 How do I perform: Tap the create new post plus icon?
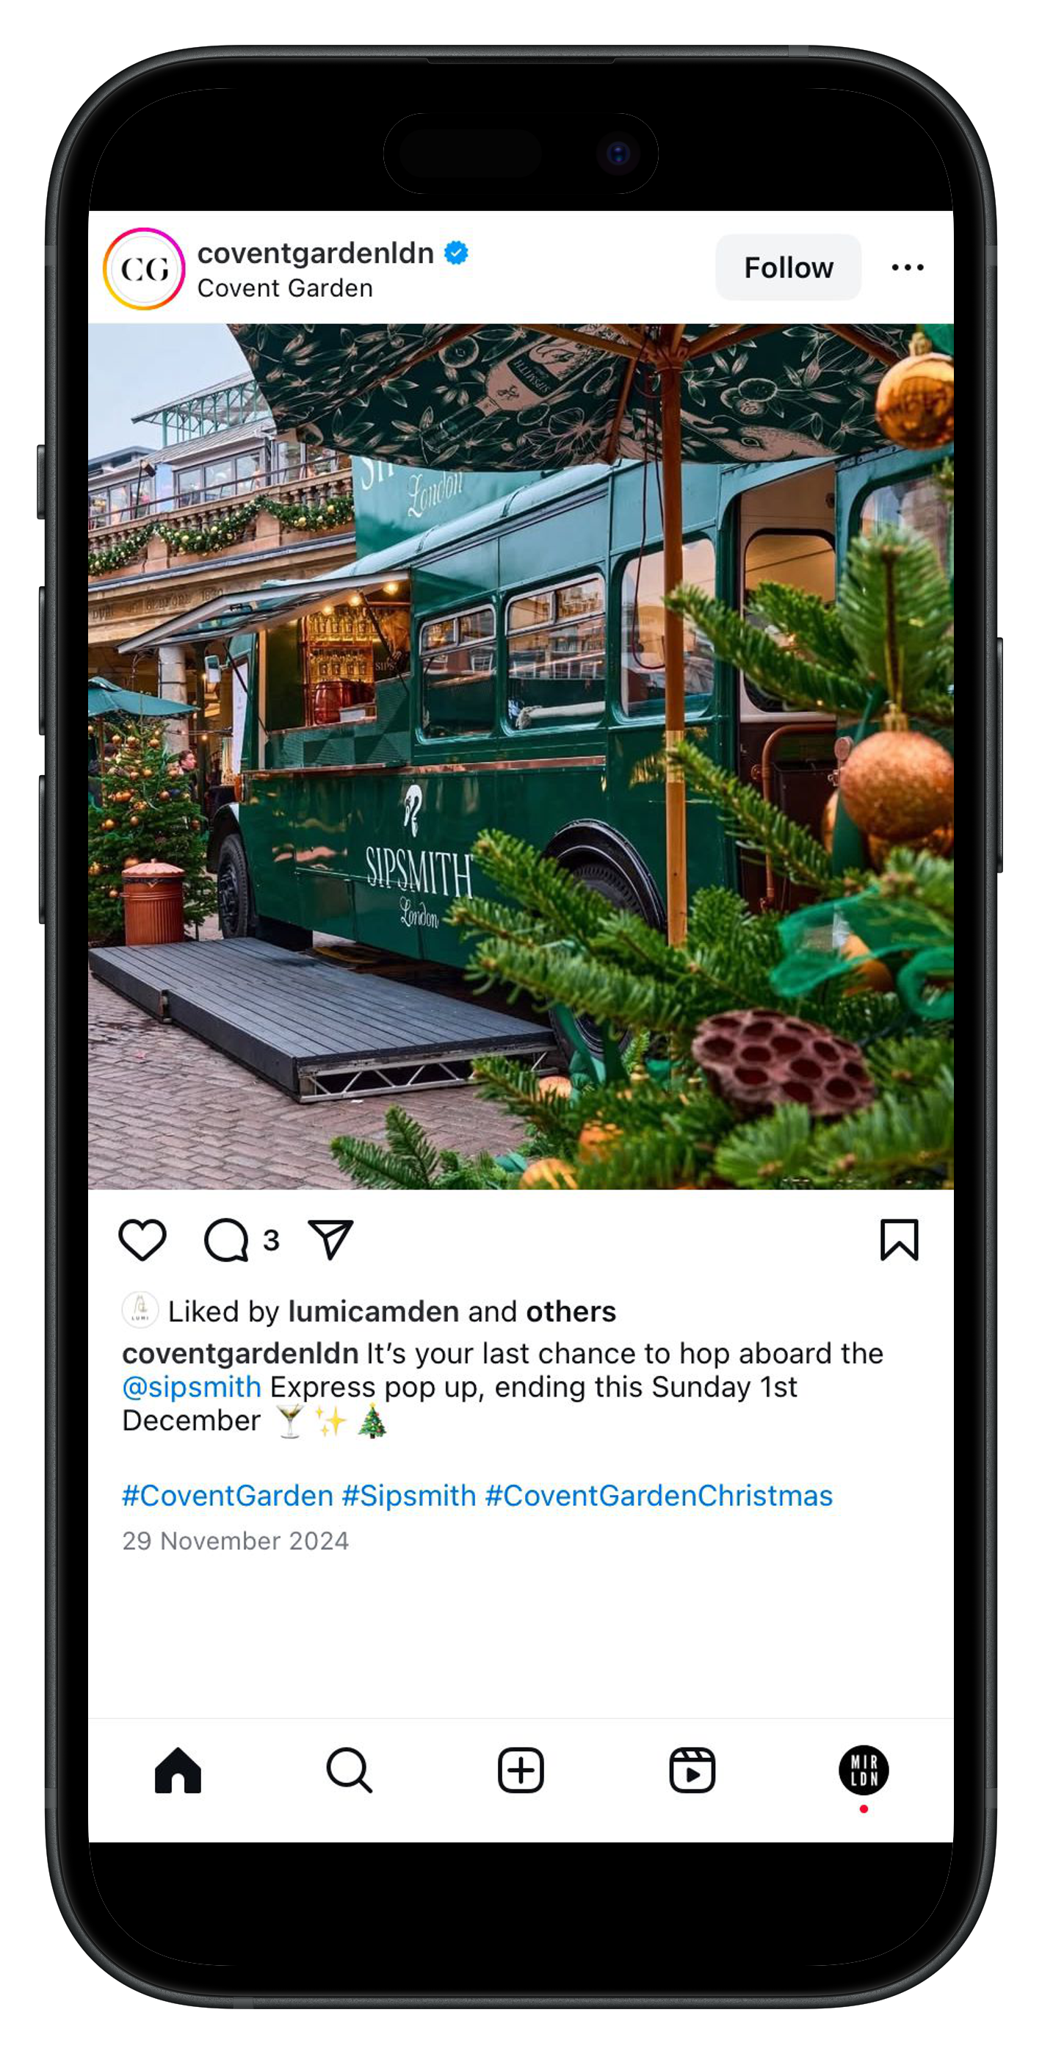[x=521, y=1770]
